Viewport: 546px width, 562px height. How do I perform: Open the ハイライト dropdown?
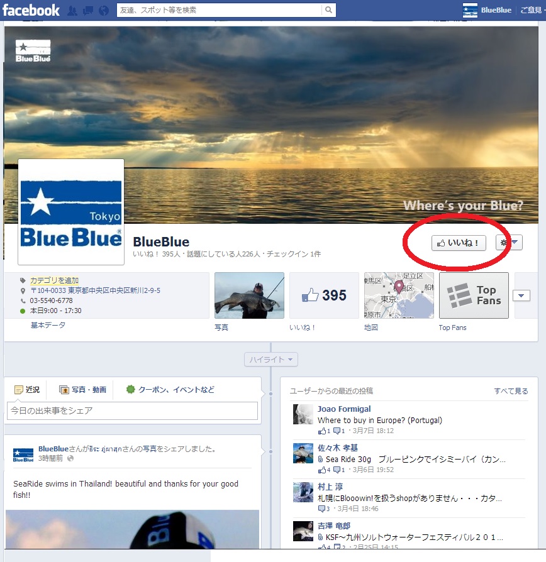[x=271, y=360]
